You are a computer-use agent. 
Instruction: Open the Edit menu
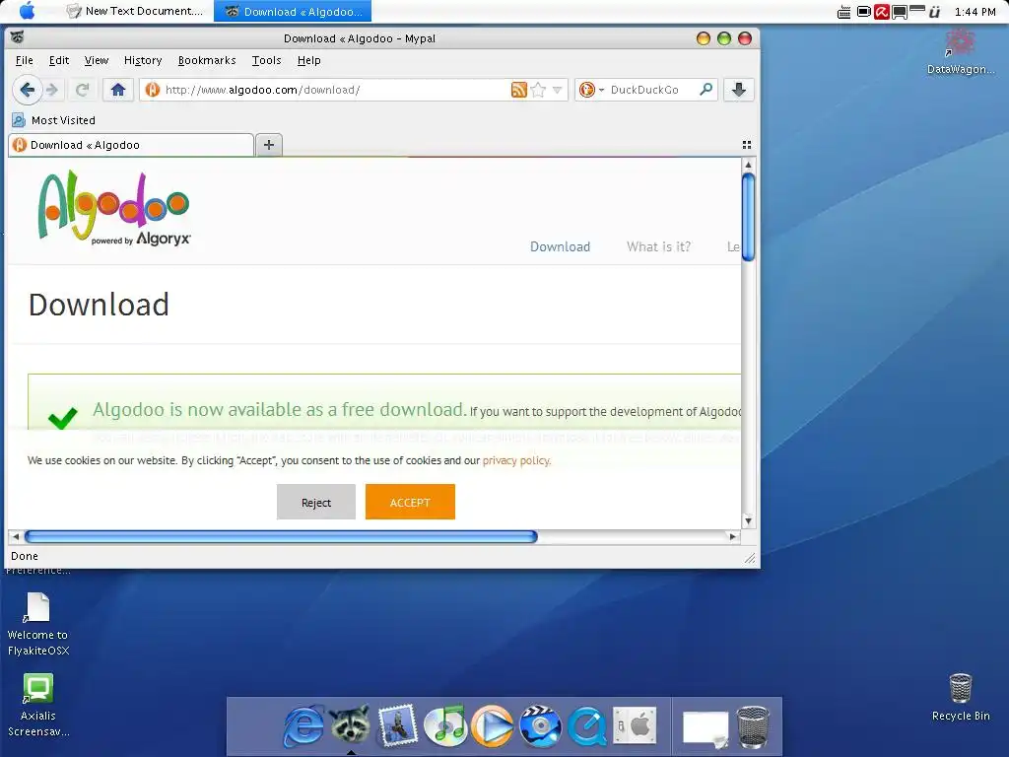point(58,60)
